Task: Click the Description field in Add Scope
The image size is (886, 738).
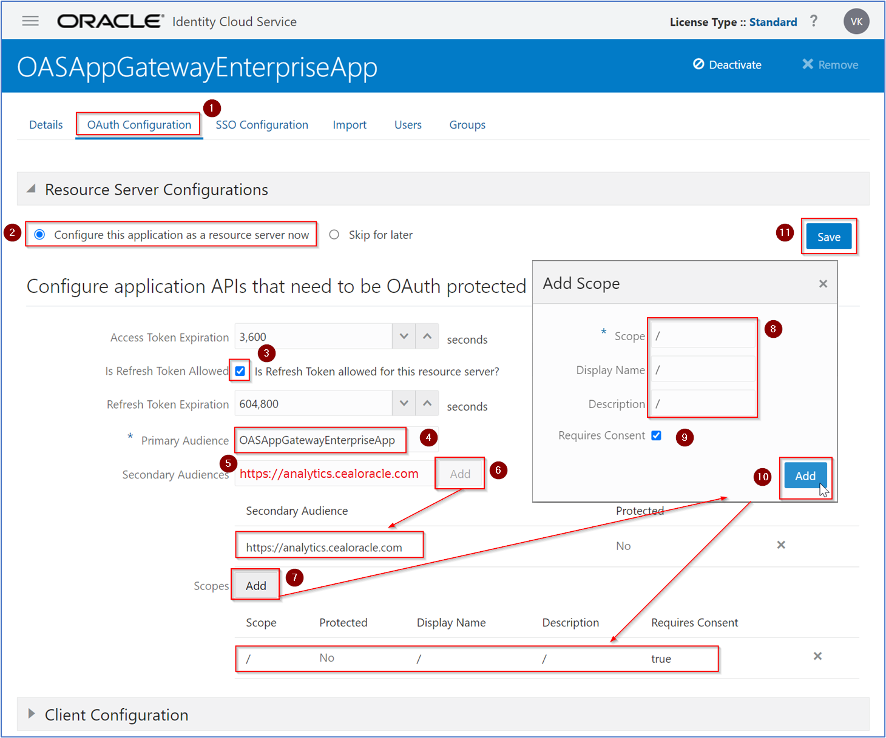Action: pos(702,403)
